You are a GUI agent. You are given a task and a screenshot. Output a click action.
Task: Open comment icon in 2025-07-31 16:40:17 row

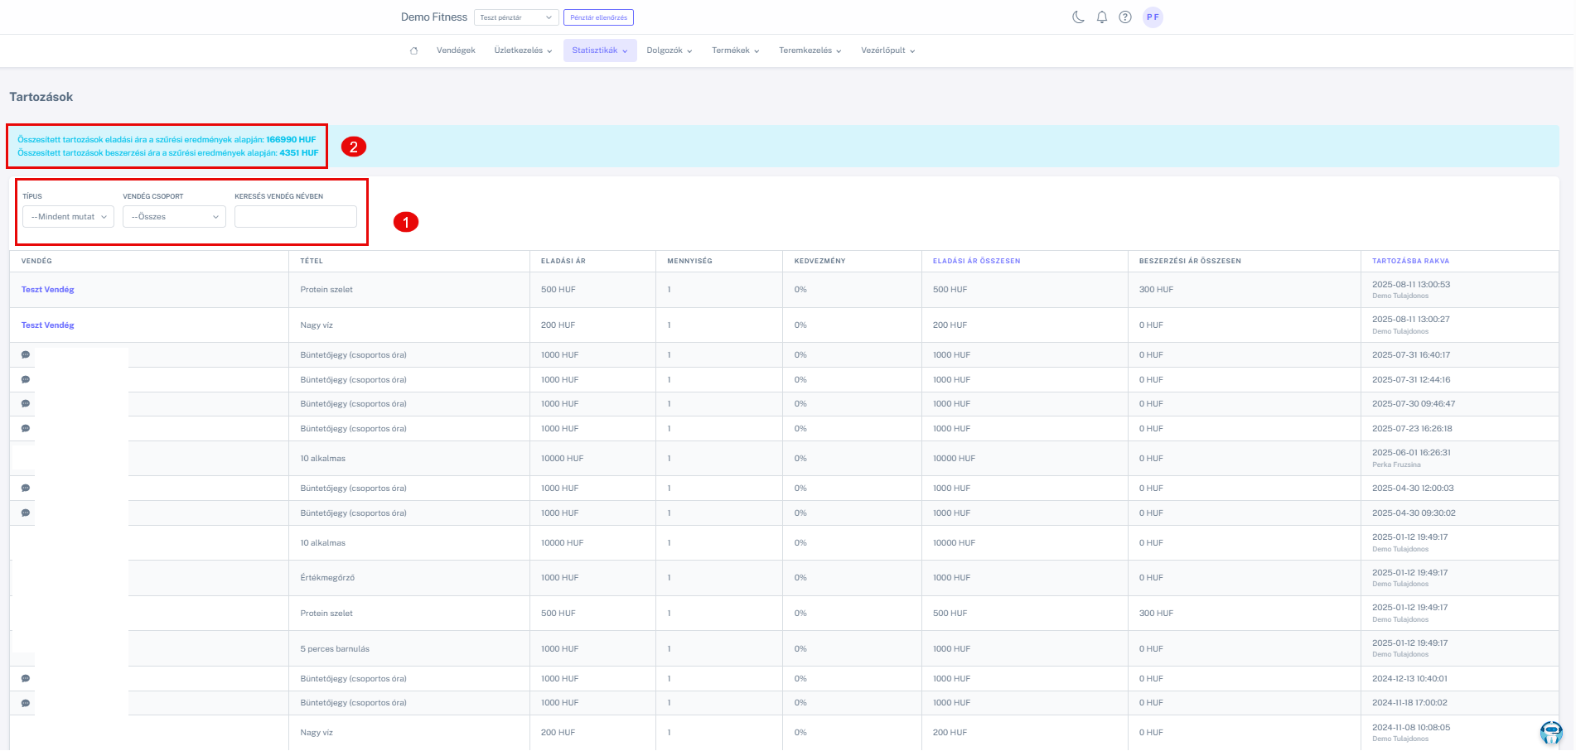click(x=26, y=354)
